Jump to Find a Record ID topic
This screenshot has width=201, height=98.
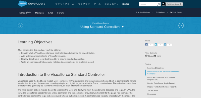click(161, 78)
